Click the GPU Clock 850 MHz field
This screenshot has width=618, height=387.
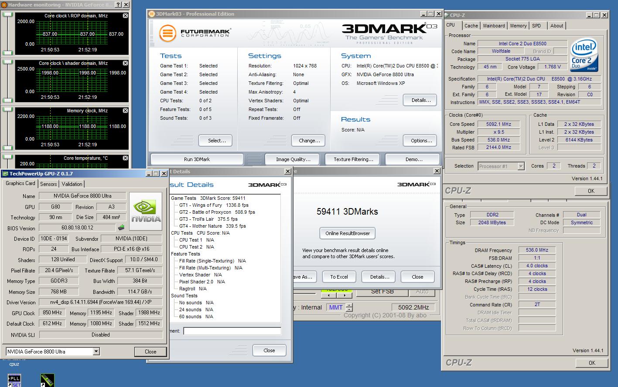click(52, 313)
